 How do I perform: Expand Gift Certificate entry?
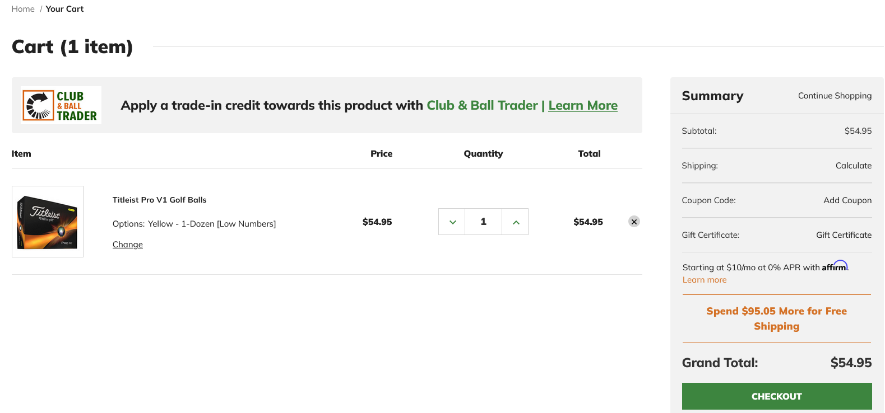pos(844,235)
